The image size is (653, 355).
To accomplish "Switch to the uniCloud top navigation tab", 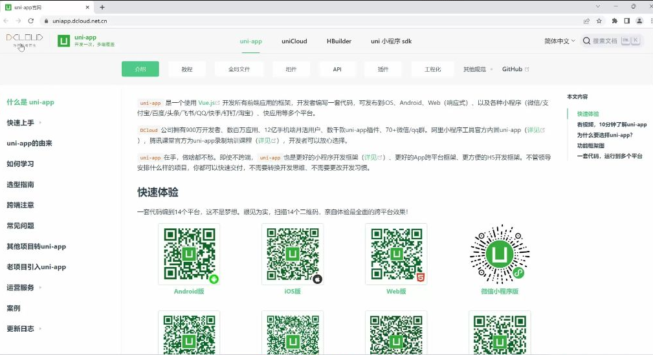I will [294, 41].
